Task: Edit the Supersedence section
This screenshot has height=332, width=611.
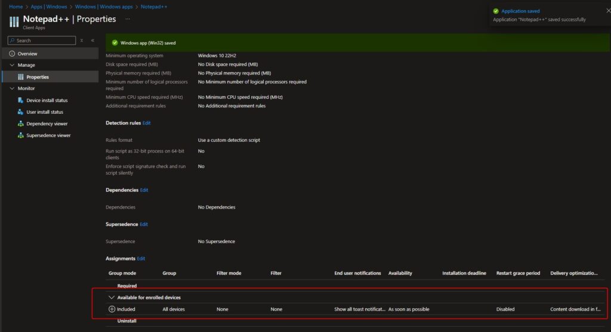Action: click(144, 224)
